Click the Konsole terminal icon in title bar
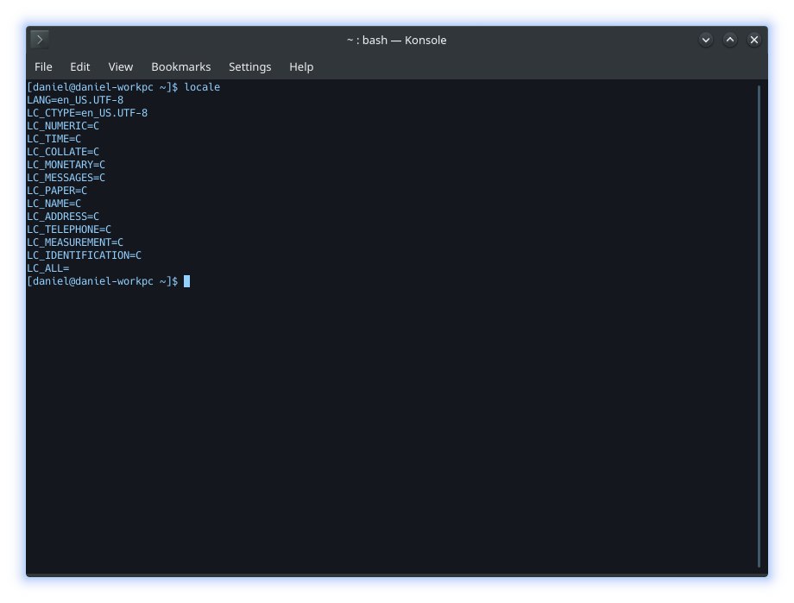794x603 pixels. click(40, 40)
